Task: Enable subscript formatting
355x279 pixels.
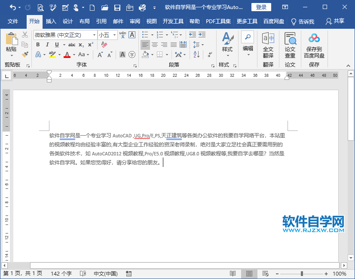Action: click(x=82, y=45)
